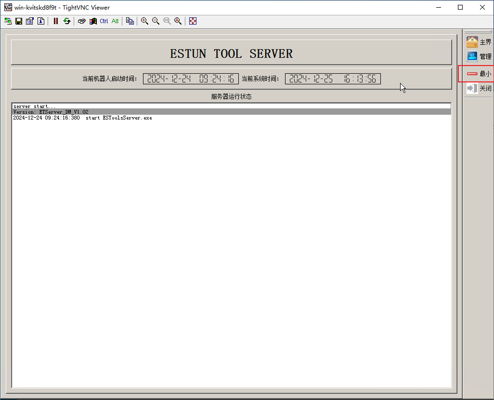Click the Pause red bars icon
494x400 pixels.
point(56,21)
